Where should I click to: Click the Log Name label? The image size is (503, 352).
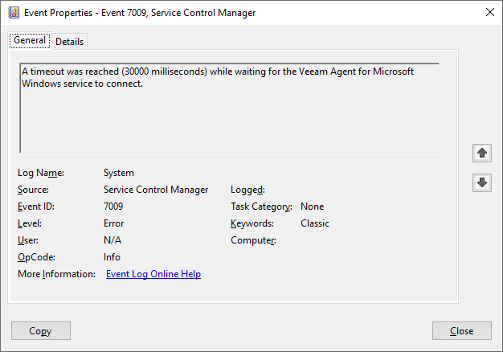click(41, 173)
